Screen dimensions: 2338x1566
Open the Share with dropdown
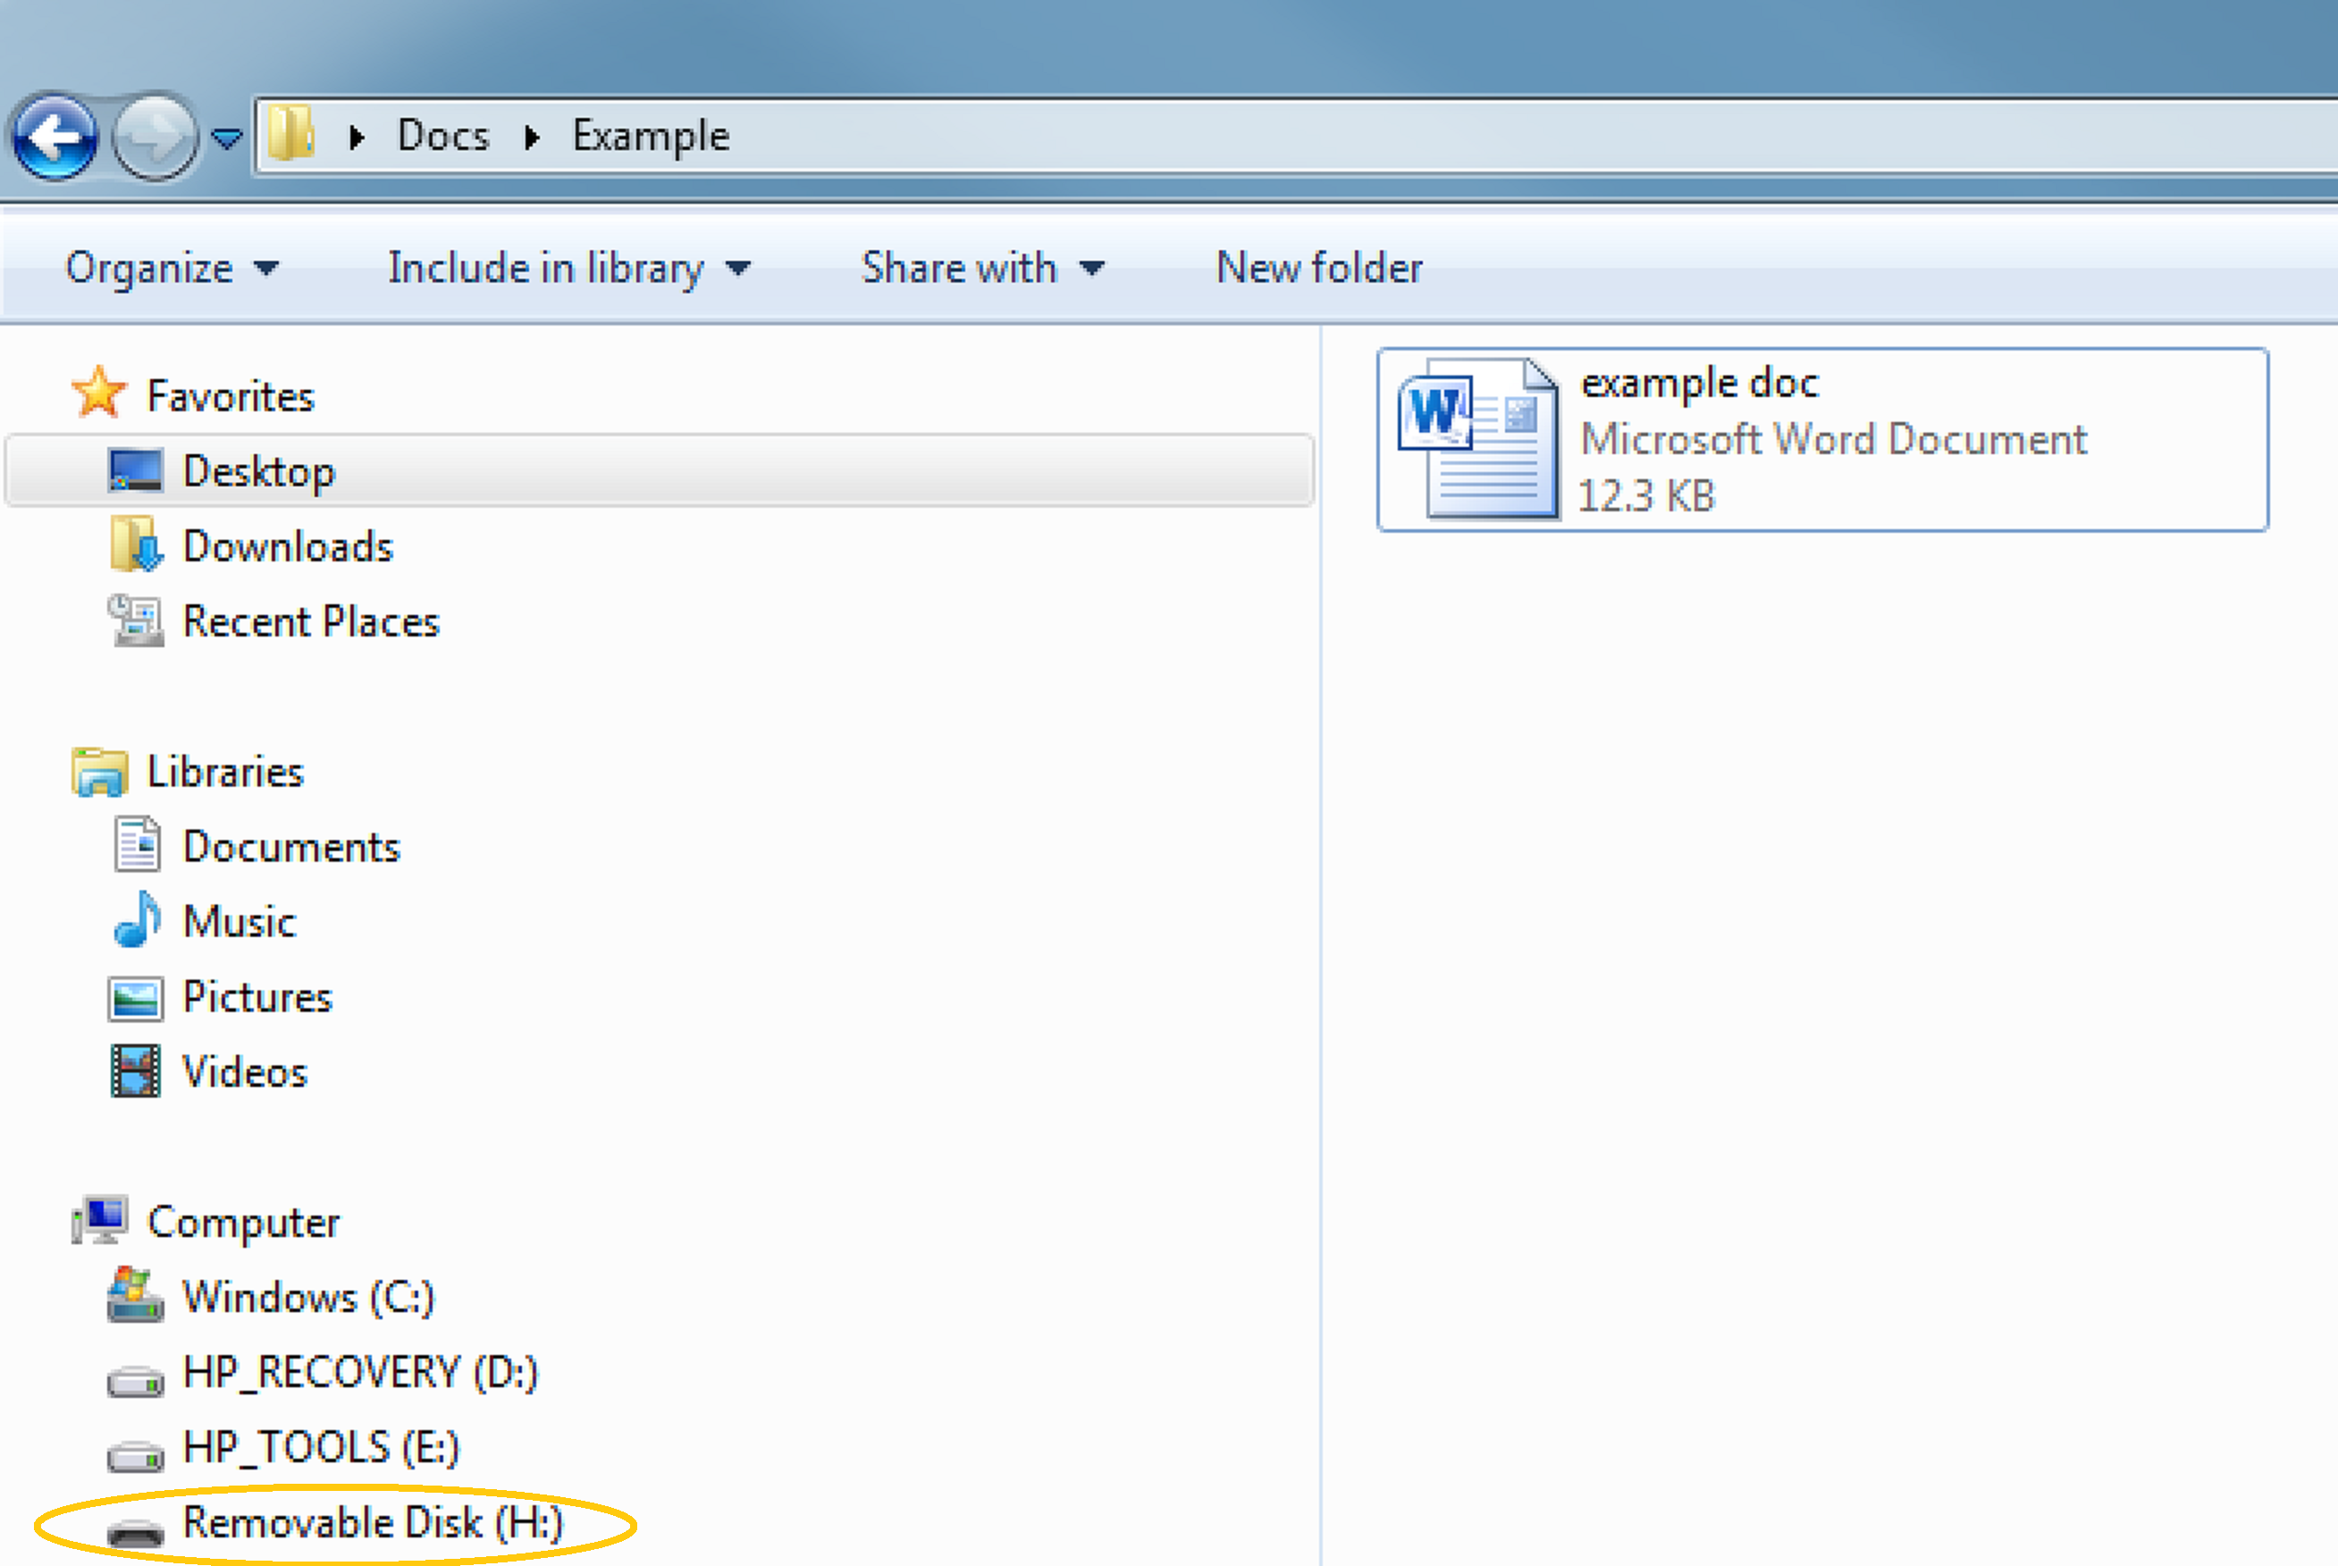982,267
